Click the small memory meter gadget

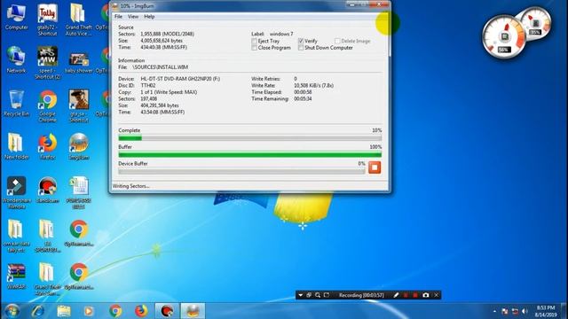[x=535, y=24]
